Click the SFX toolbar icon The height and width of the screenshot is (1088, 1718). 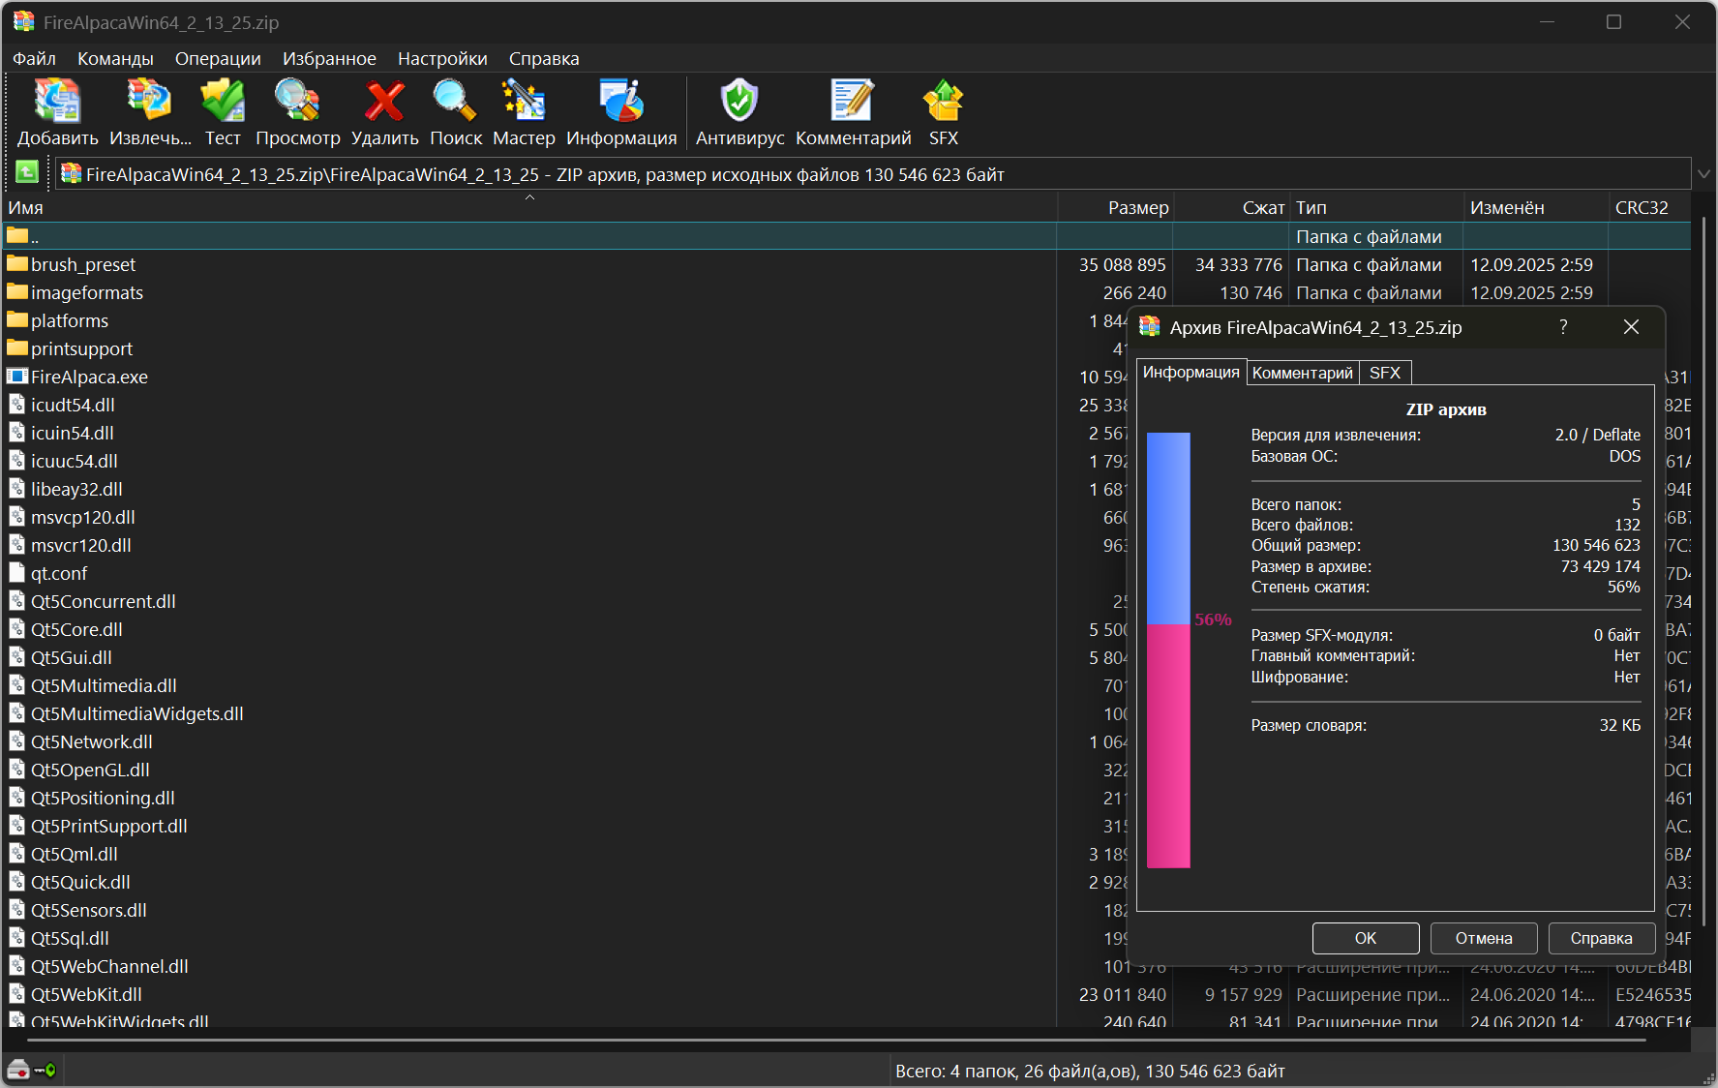pyautogui.click(x=943, y=102)
